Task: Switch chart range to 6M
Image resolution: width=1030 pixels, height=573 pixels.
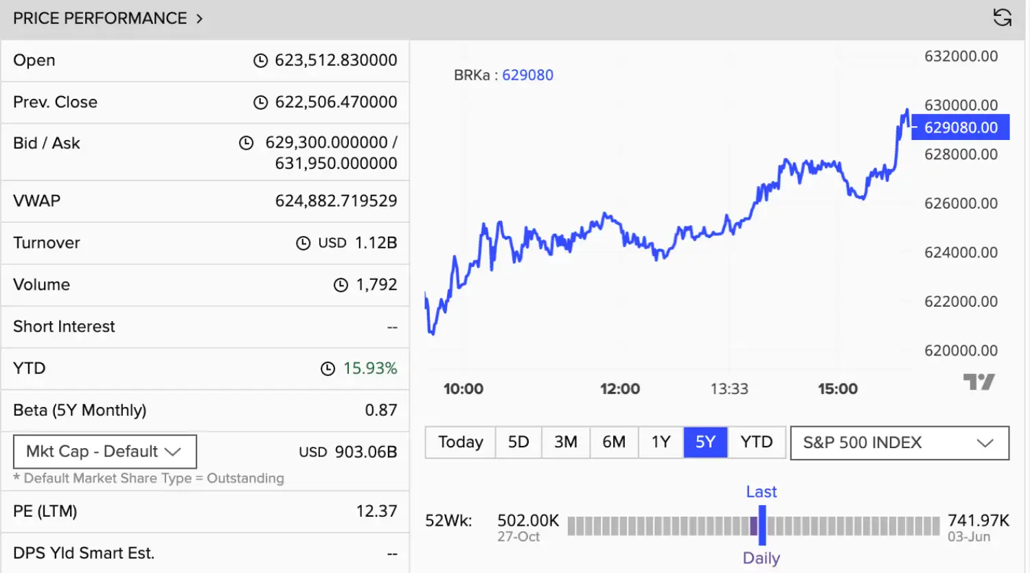Action: click(614, 442)
